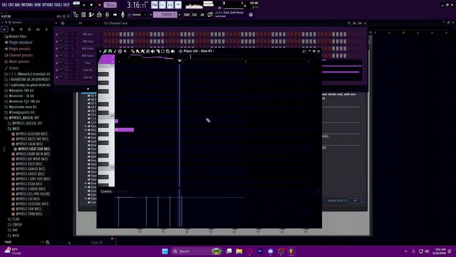Select the Paint brush tool in piano roll
This screenshot has width=456, height=257.
point(138,51)
